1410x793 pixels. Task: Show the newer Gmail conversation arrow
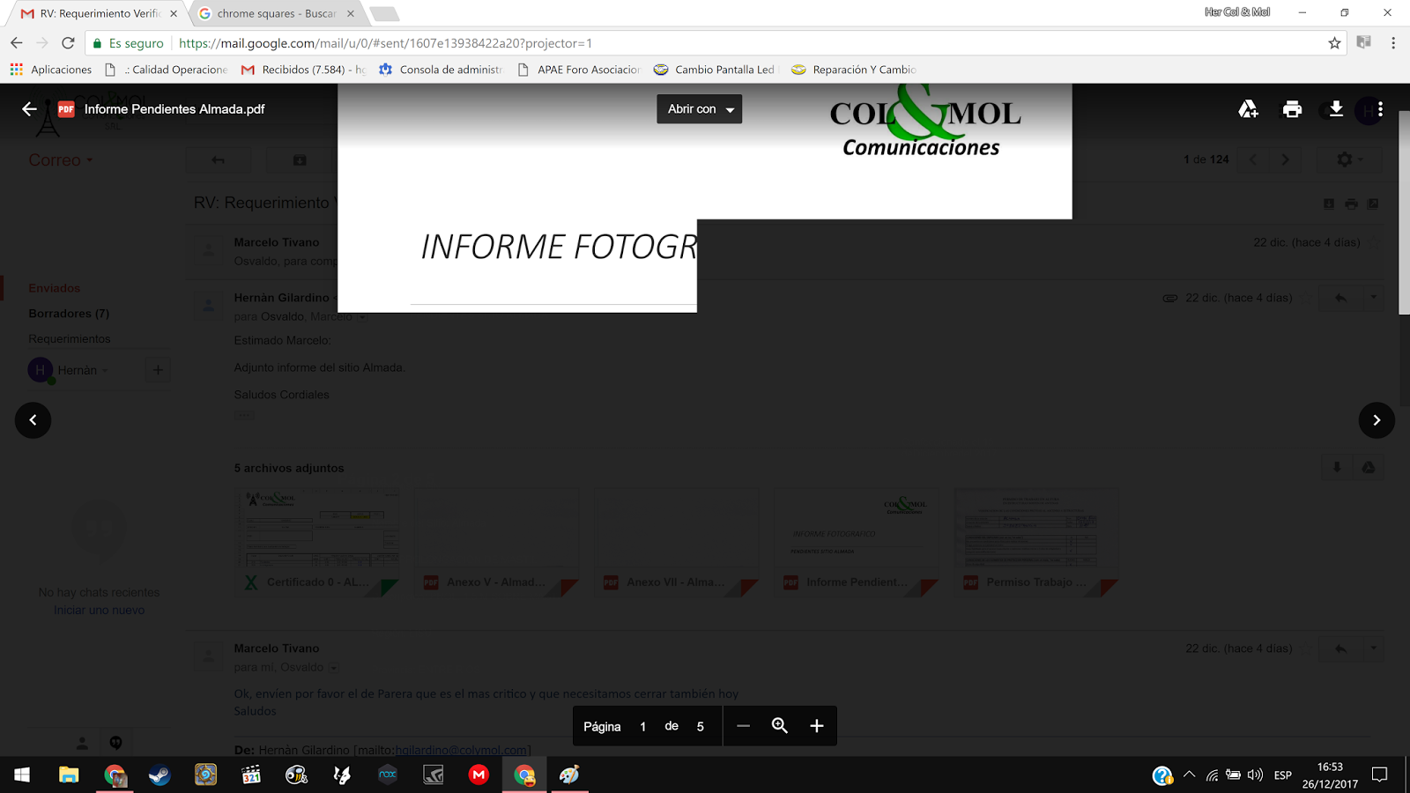(1253, 159)
